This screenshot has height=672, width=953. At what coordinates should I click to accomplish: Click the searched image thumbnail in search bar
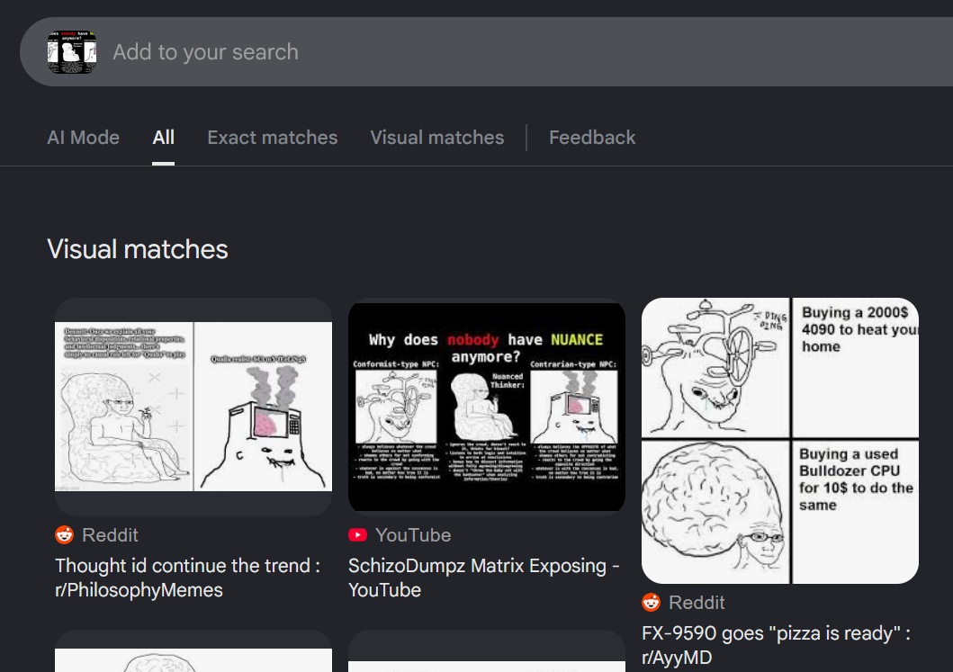[x=72, y=52]
